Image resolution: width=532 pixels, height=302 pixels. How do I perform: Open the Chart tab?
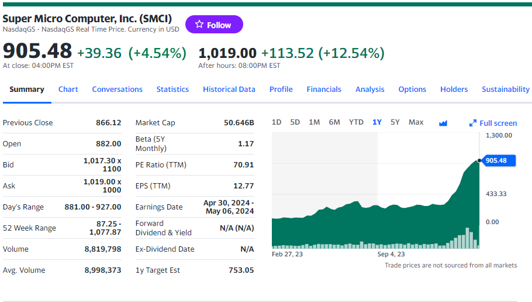tap(68, 90)
